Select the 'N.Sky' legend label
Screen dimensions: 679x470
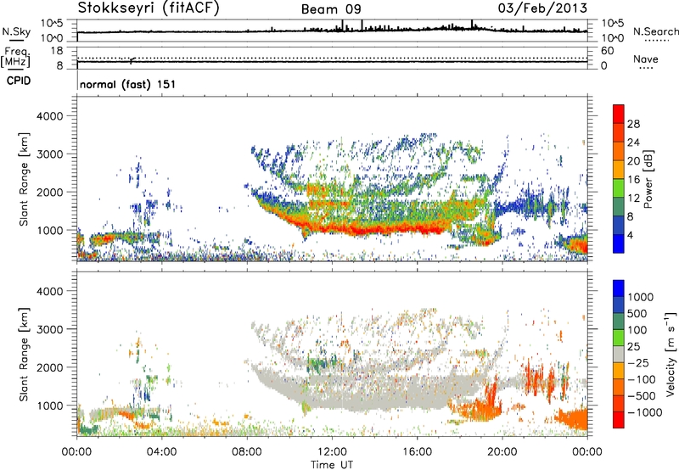(16, 31)
